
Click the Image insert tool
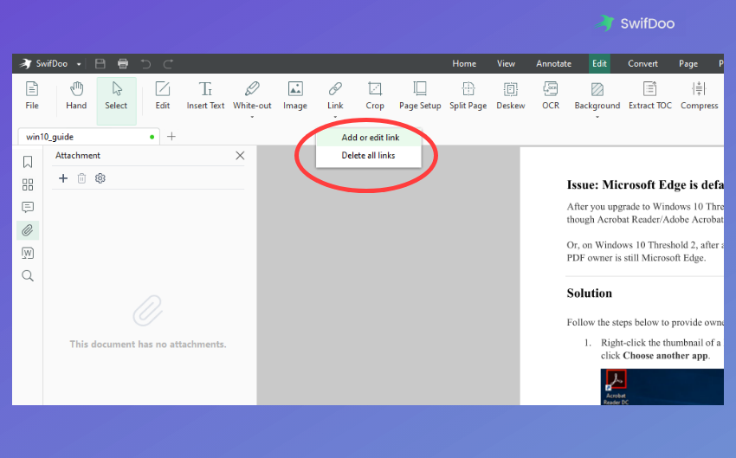[294, 96]
